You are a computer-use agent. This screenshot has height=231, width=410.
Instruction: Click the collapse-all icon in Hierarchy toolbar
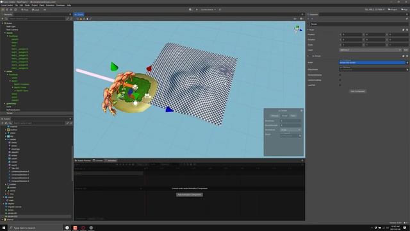click(x=67, y=19)
